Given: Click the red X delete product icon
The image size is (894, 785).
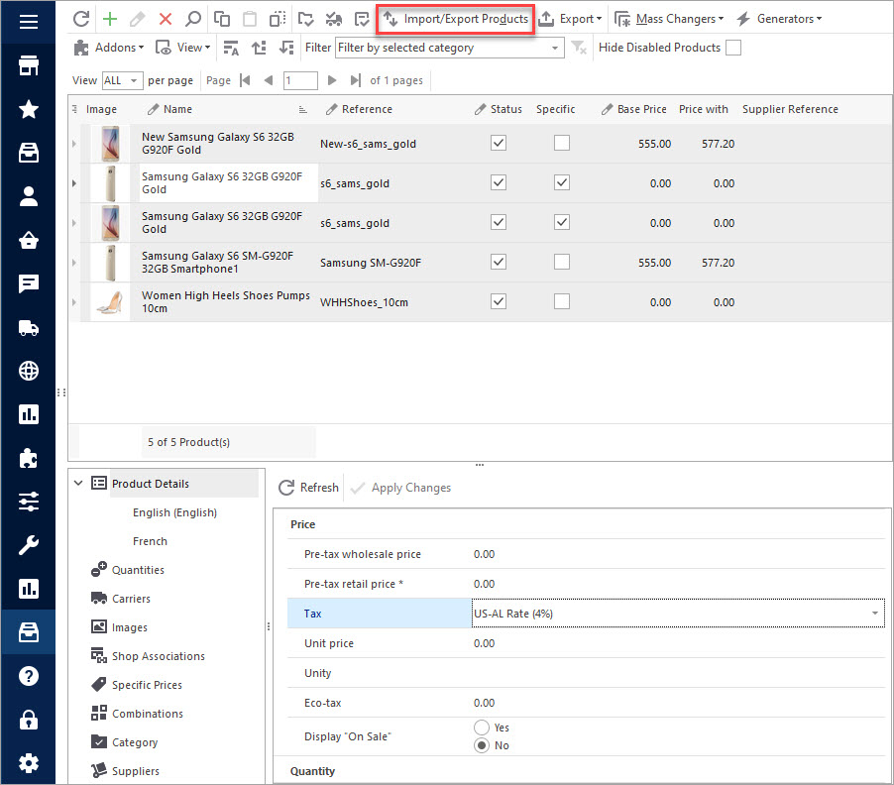Looking at the screenshot, I should point(166,19).
